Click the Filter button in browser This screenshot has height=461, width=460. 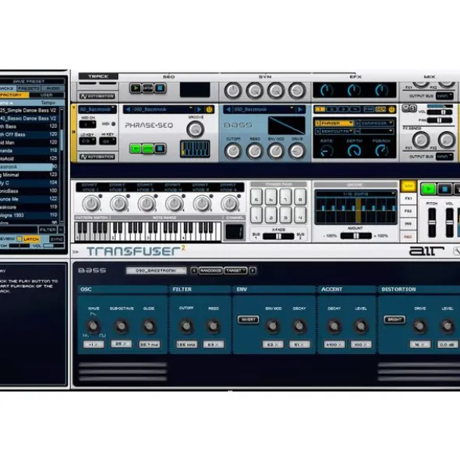point(48,229)
